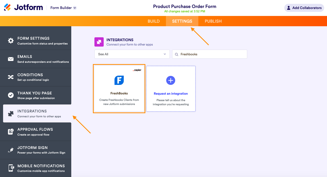Open the See All category dropdown
The height and width of the screenshot is (177, 327).
click(x=132, y=54)
